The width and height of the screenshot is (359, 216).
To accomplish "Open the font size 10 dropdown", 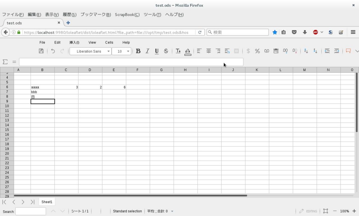I will (x=122, y=51).
